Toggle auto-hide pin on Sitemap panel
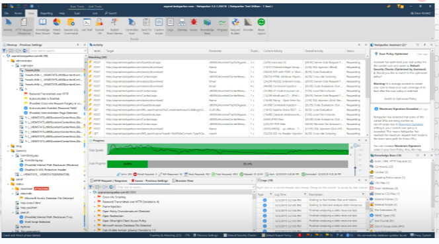 [78, 45]
